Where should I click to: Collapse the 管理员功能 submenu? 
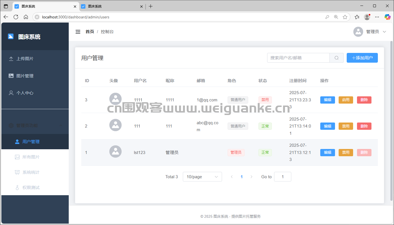click(x=35, y=126)
